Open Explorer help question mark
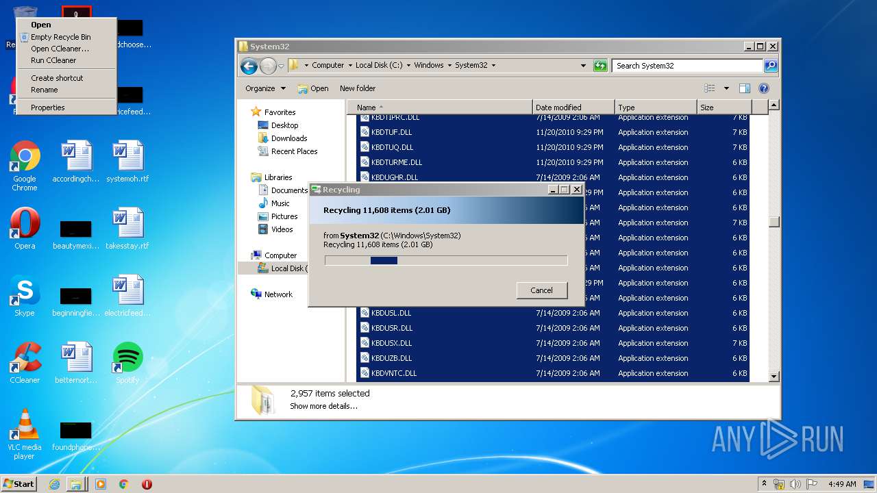 (x=764, y=88)
